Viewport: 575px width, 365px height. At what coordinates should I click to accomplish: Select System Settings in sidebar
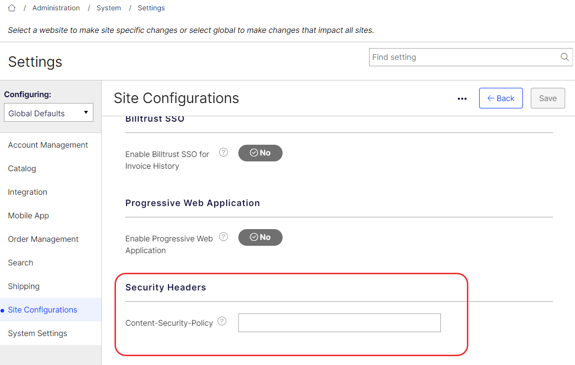pos(37,334)
